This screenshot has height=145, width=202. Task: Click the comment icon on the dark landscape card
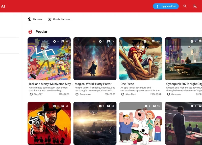[x=109, y=106]
